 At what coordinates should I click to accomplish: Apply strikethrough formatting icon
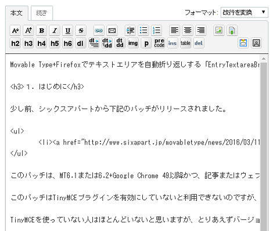point(81,30)
